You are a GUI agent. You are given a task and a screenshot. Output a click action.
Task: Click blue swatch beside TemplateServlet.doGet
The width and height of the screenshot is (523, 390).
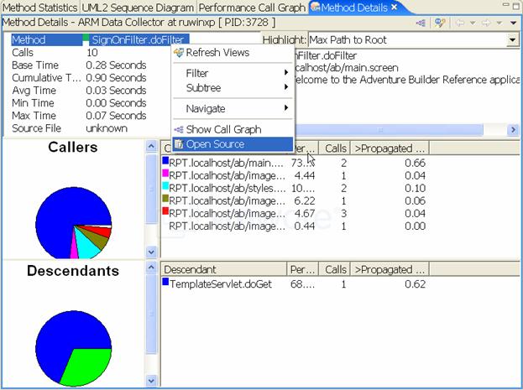point(165,282)
